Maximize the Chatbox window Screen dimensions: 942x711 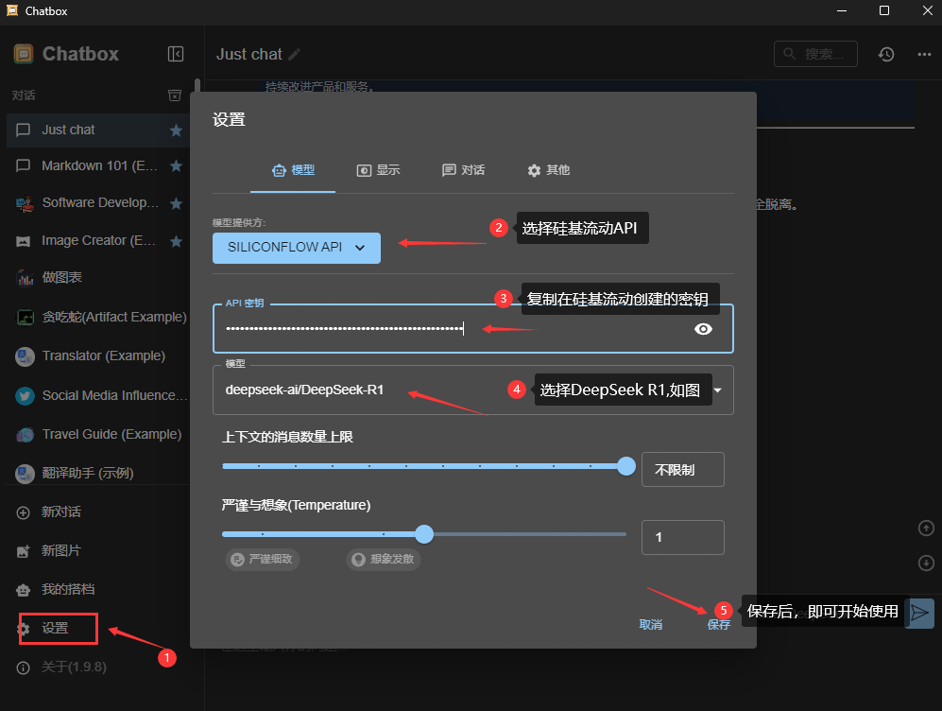coord(884,10)
